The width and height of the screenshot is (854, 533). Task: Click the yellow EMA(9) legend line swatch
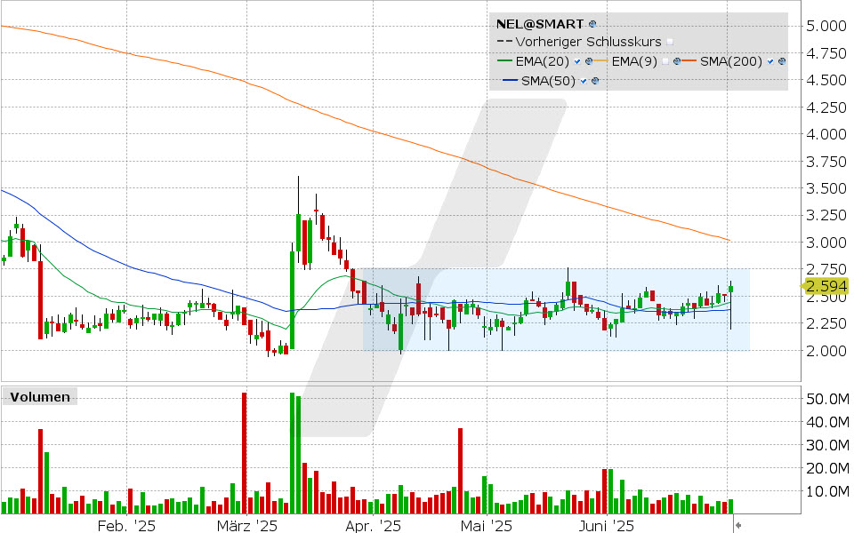(x=600, y=61)
